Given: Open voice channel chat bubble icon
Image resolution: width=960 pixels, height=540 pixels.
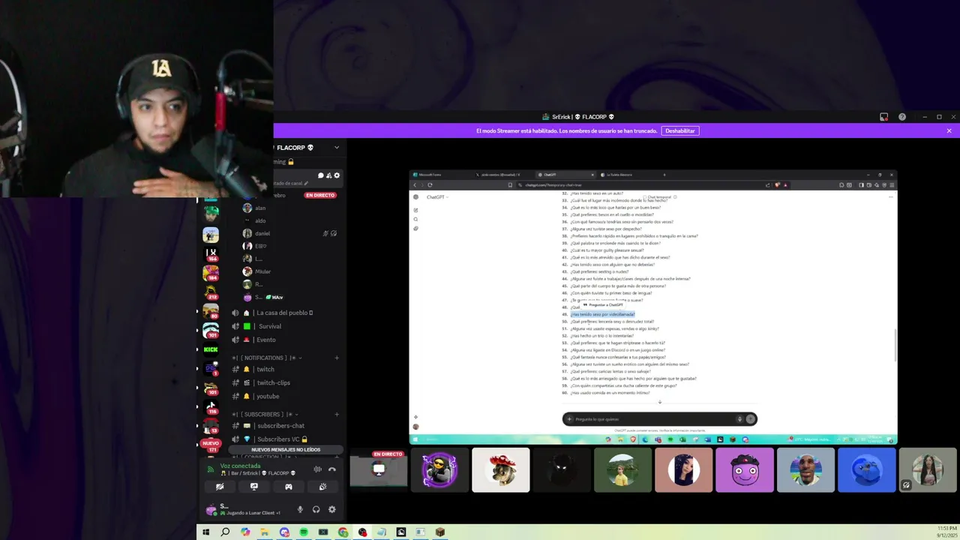Looking at the screenshot, I should pyautogui.click(x=321, y=175).
